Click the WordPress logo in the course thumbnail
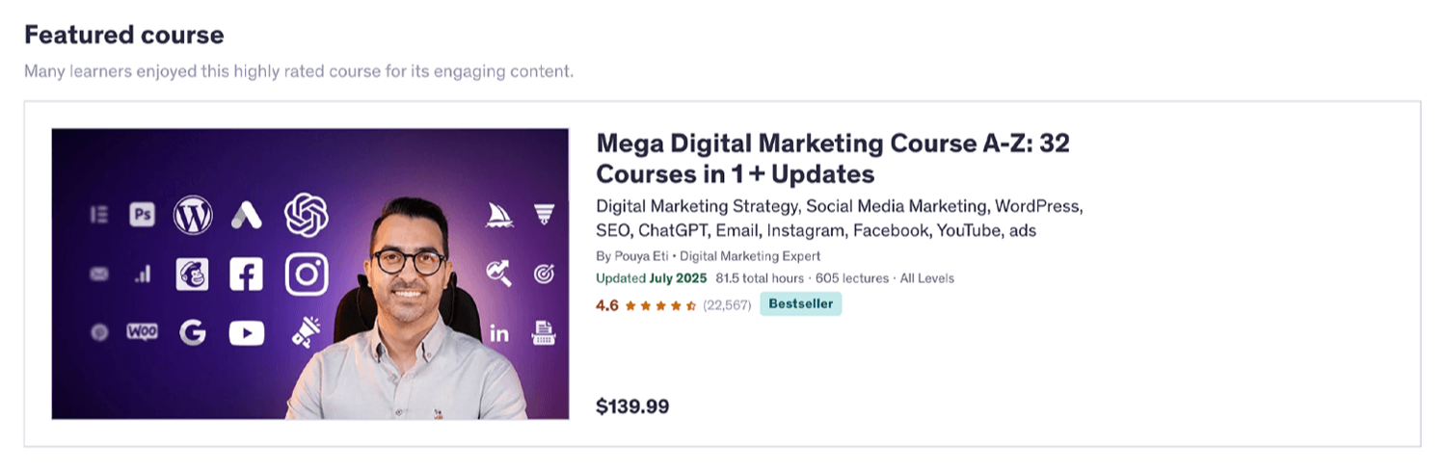1446x471 pixels. [193, 215]
